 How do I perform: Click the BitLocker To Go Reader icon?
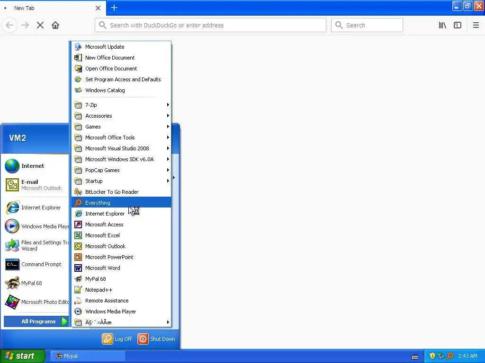(78, 192)
